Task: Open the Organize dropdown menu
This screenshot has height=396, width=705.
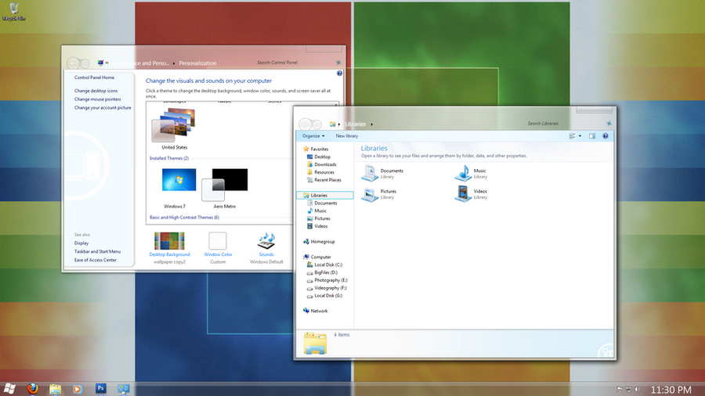Action: point(313,136)
